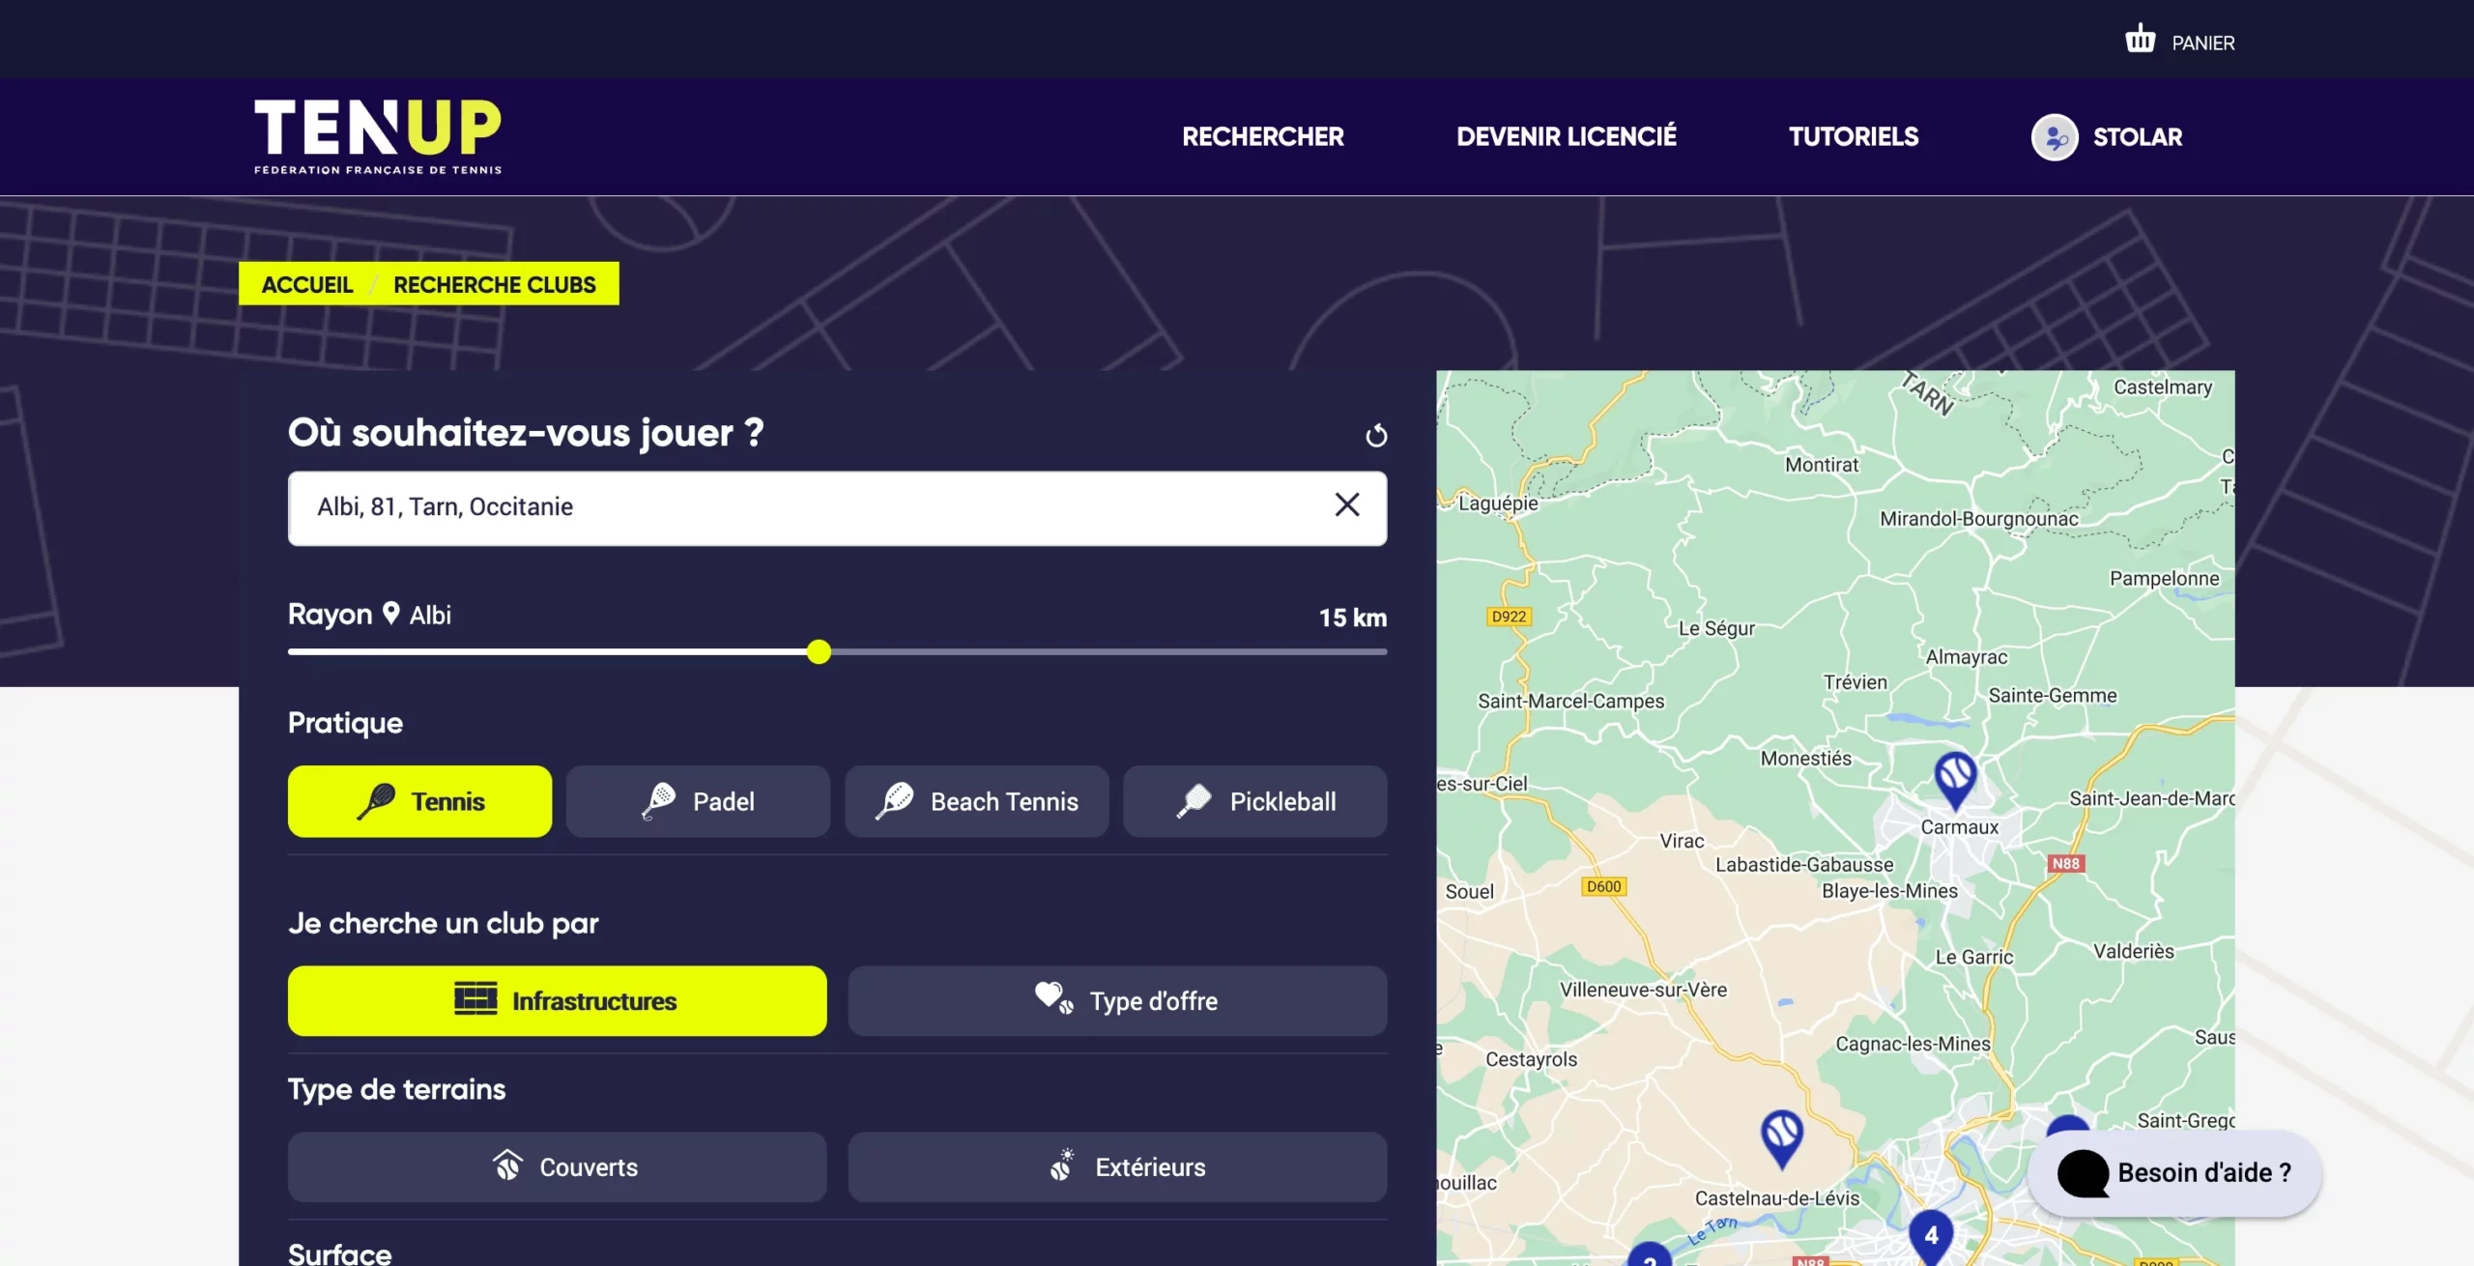Screen dimensions: 2474x1266
Task: Open the Besoin d'aide ? chat
Action: pos(2174,1173)
